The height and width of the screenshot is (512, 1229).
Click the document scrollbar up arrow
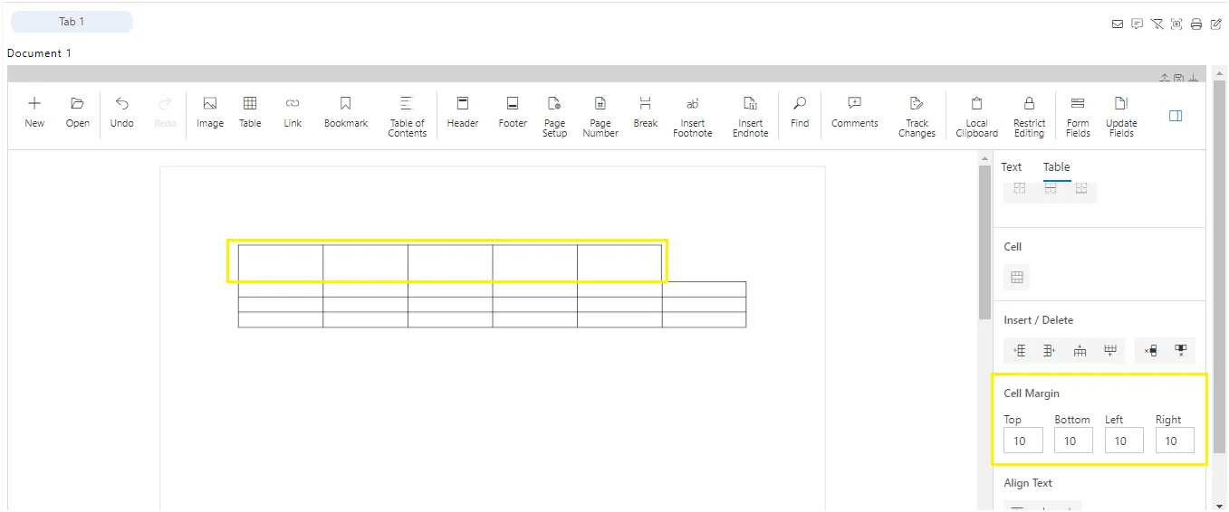[x=984, y=159]
